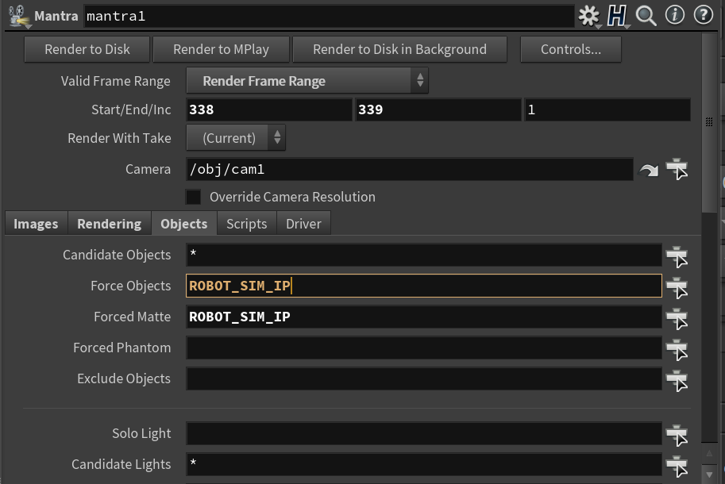Viewport: 725px width, 484px height.
Task: Switch to the Scripts tab
Action: [247, 224]
